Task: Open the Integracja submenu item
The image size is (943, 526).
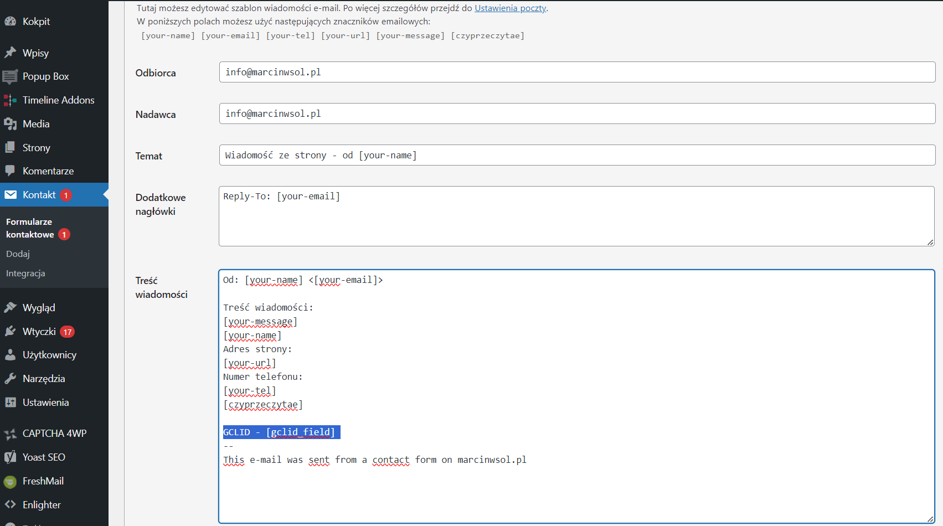Action: point(25,274)
